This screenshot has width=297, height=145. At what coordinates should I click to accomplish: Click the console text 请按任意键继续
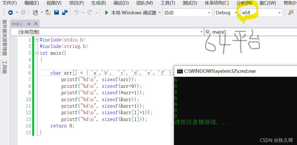coord(195,122)
